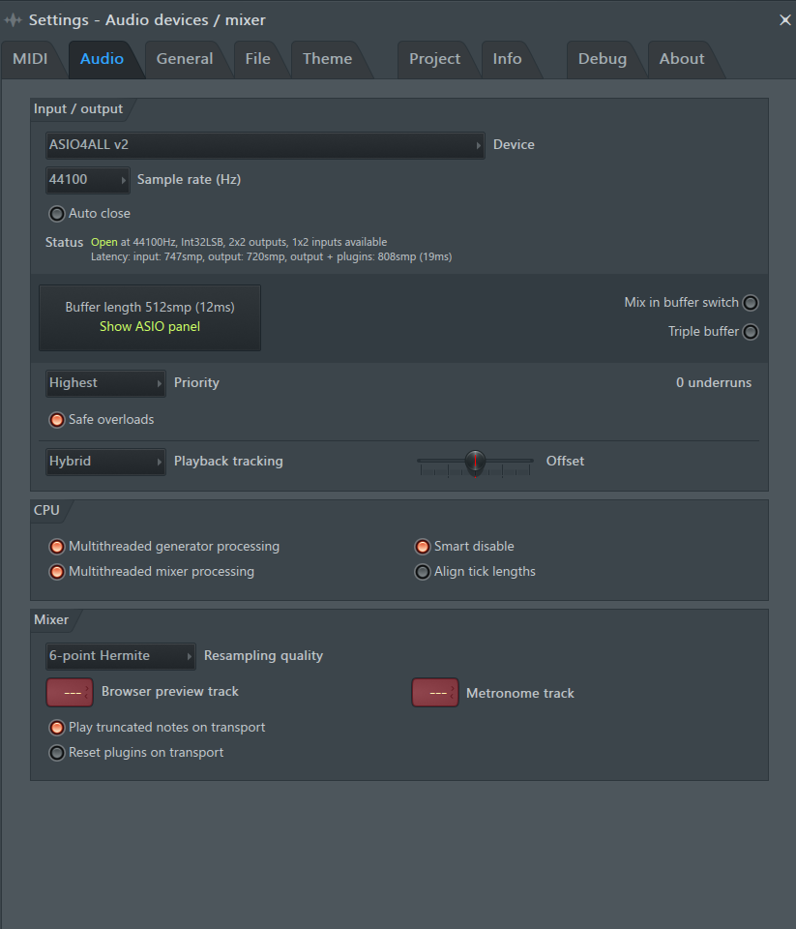
Task: Click the waveform icon in the title bar
Action: tap(14, 19)
